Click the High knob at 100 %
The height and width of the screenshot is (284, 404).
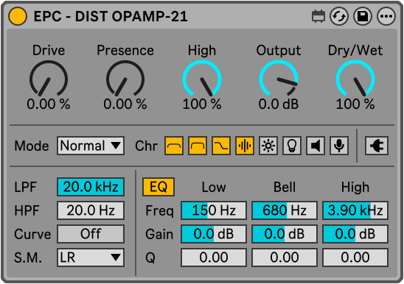click(x=202, y=79)
